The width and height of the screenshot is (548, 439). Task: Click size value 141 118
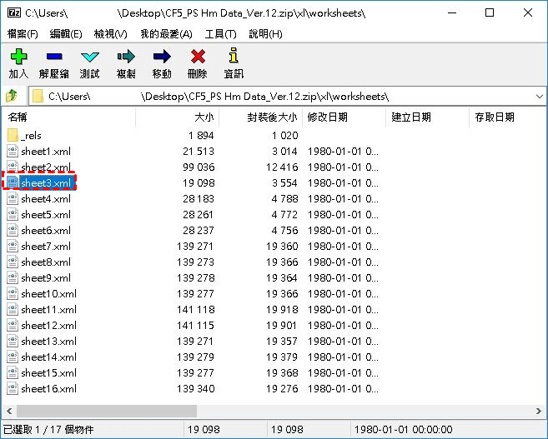pos(196,310)
